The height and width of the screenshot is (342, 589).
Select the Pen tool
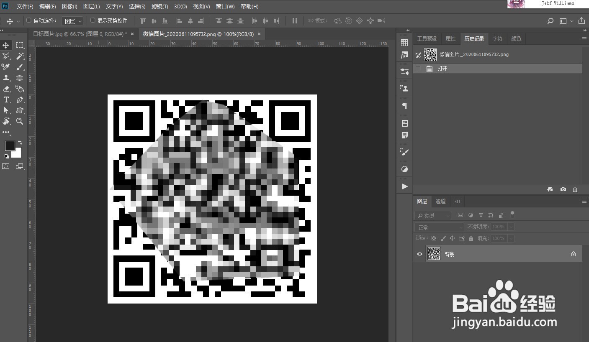(20, 100)
